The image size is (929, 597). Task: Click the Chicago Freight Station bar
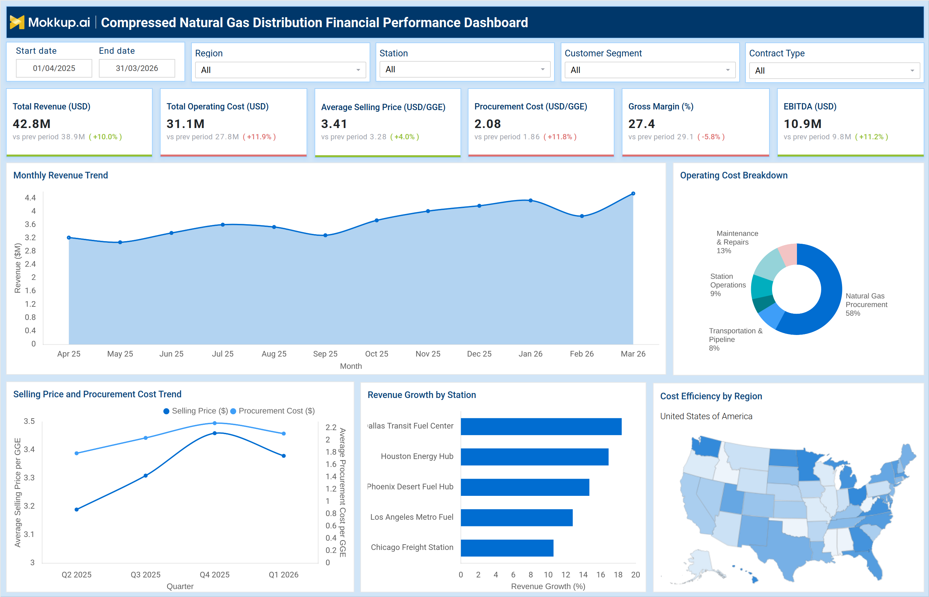point(507,548)
